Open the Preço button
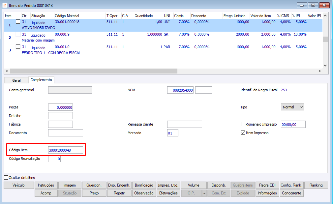333x204 pixels. (94, 193)
